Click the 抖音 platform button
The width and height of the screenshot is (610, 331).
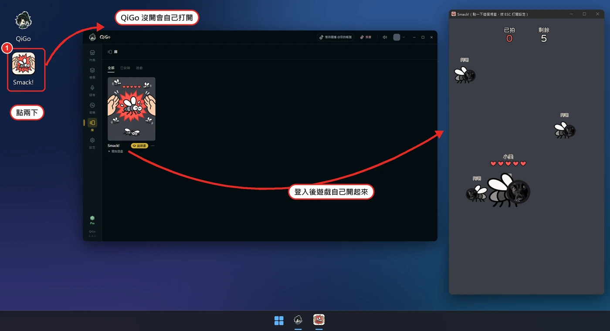tap(366, 37)
